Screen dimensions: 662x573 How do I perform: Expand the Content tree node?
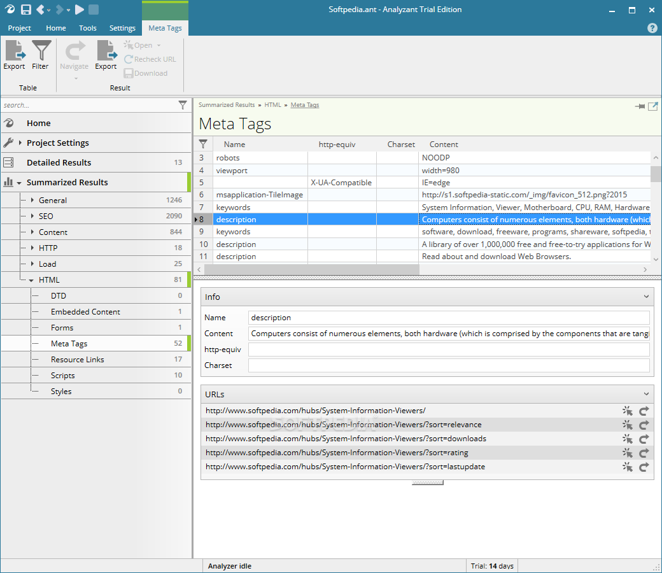click(x=32, y=232)
